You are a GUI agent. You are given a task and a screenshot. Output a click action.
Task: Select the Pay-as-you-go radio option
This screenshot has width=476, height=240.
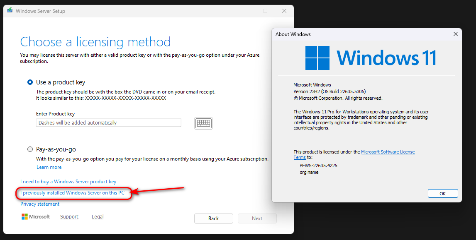[30, 149]
